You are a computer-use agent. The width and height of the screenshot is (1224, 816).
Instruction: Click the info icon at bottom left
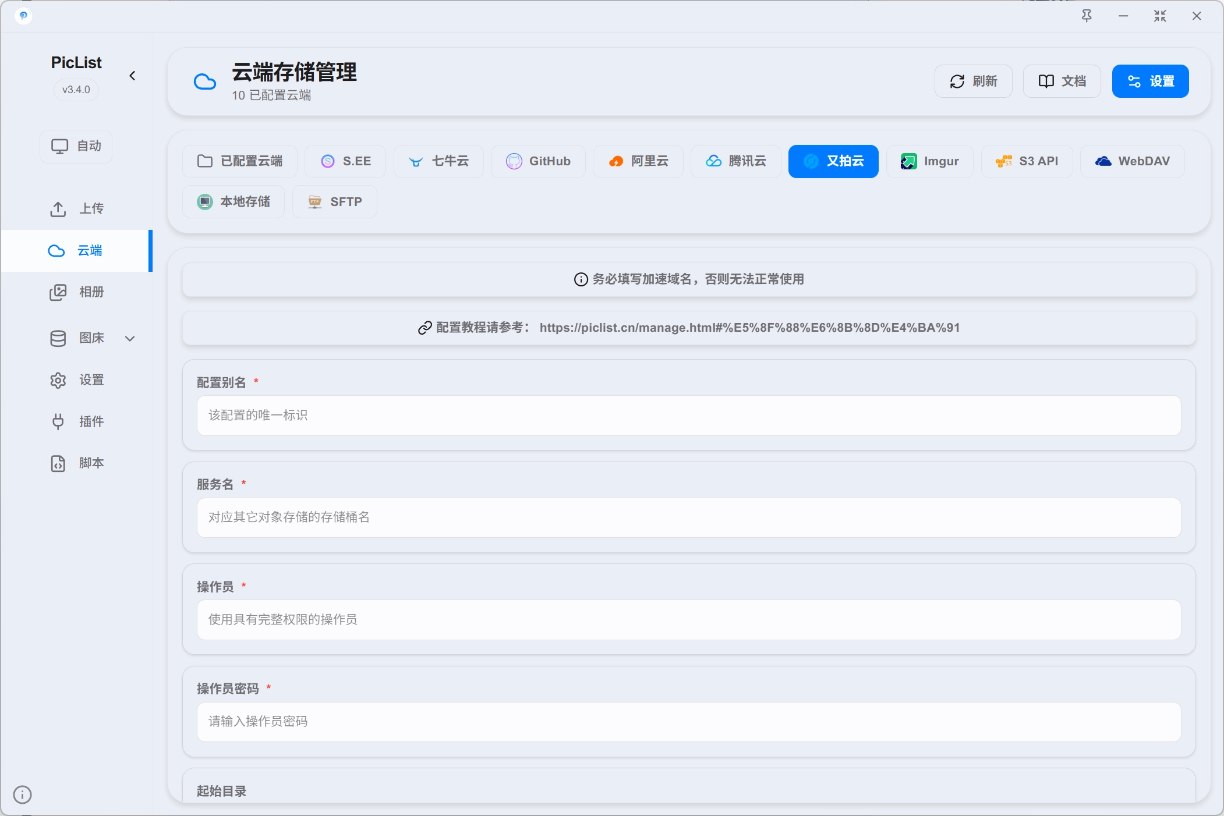(x=22, y=794)
